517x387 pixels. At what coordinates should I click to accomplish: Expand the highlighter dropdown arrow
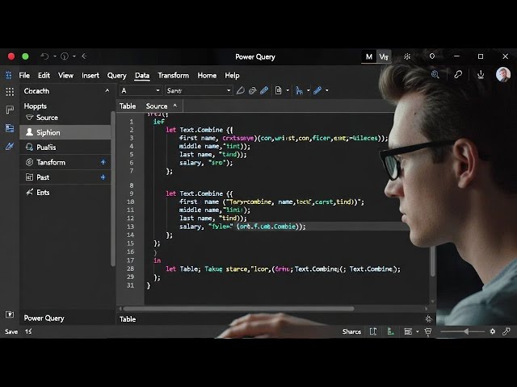tap(326, 90)
